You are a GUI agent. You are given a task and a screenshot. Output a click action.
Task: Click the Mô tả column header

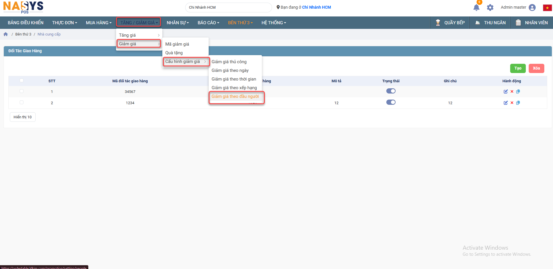(336, 81)
